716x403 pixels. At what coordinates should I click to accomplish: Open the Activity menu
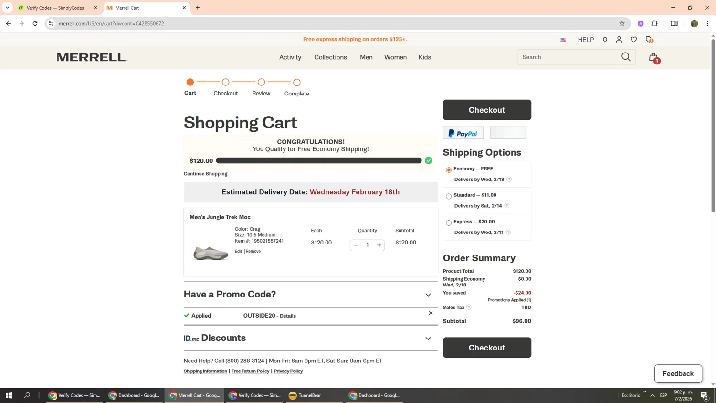(290, 57)
